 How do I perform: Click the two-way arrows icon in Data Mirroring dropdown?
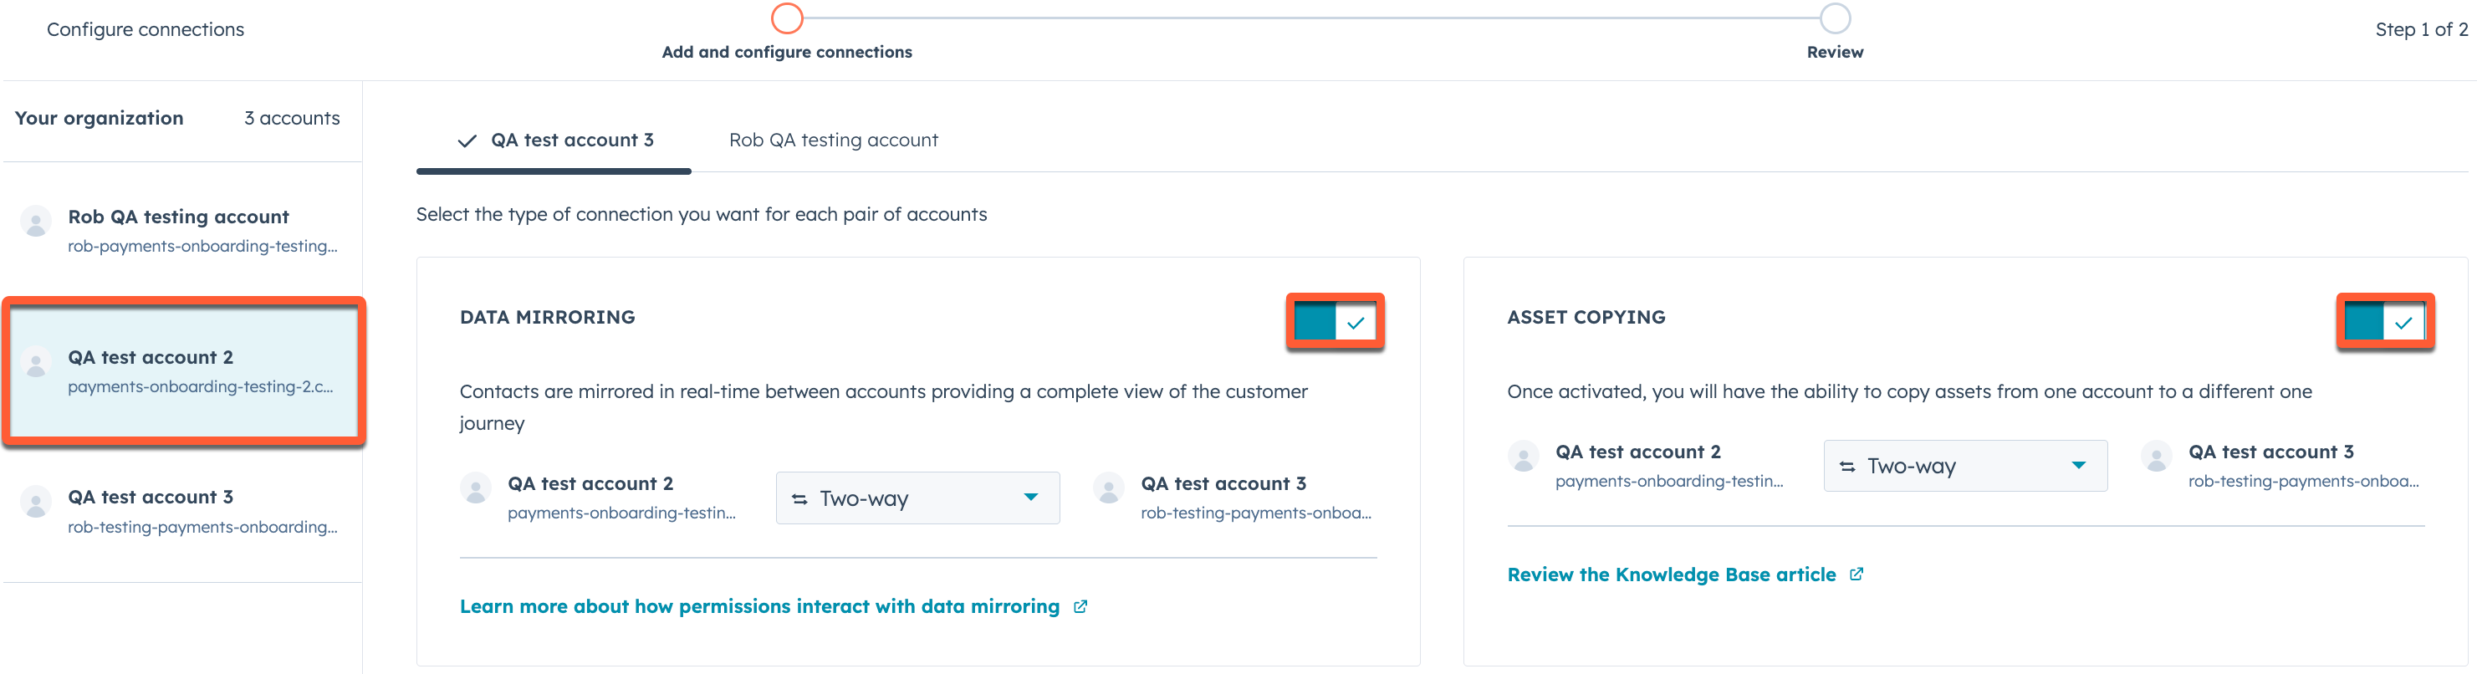(x=799, y=499)
